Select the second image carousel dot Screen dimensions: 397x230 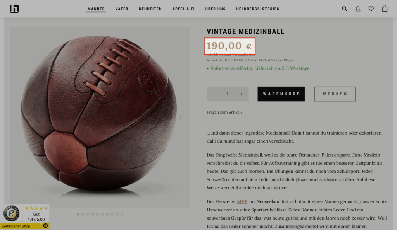83,214
